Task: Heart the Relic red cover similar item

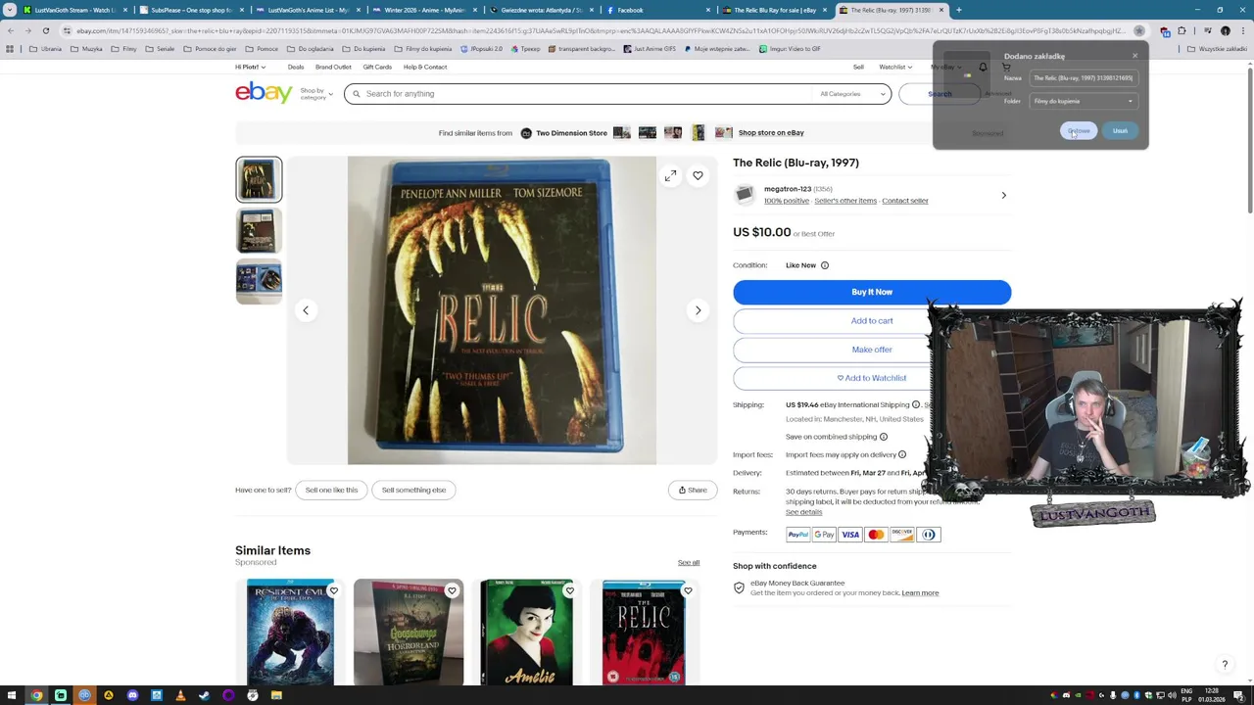Action: 688,590
